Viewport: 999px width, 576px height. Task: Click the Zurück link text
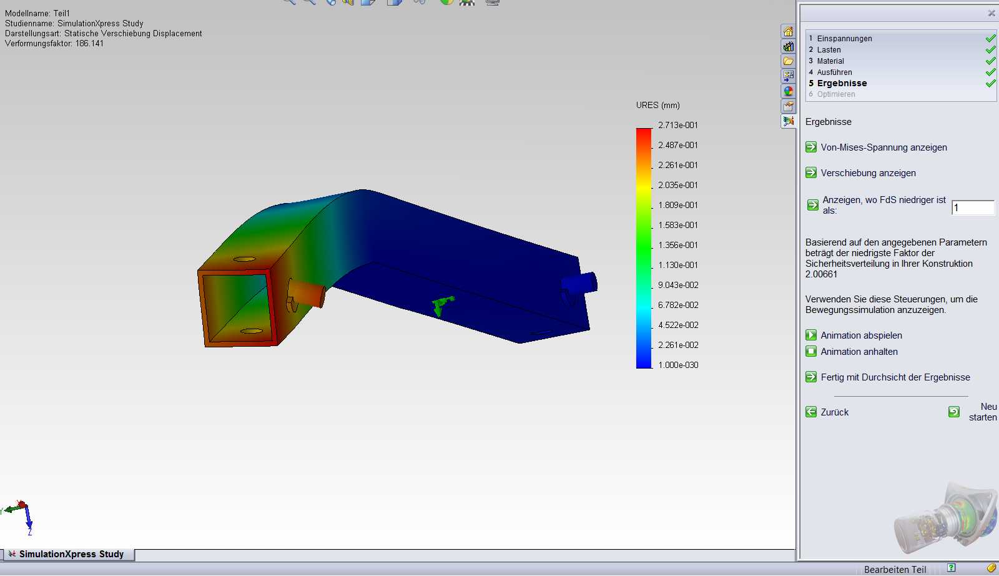point(834,412)
